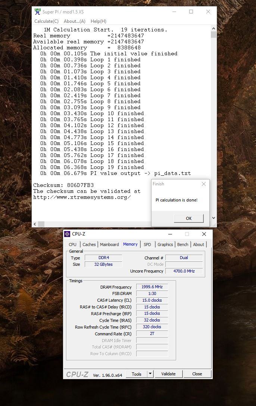256x406 pixels.
Task: Click the 'Checksum: 806D7FB3' line
Action: (x=63, y=185)
